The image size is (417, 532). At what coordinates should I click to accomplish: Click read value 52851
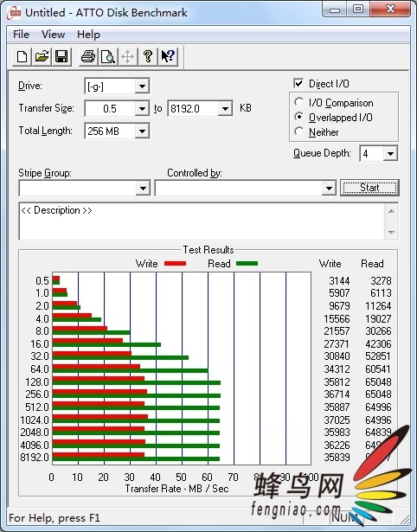(x=378, y=356)
